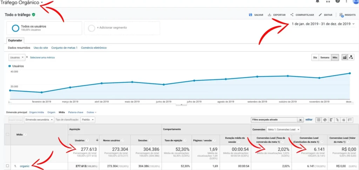Image resolution: width=359 pixels, height=170 pixels.
Task: Tick the select-all checkbox in table header
Action: pos(8,134)
